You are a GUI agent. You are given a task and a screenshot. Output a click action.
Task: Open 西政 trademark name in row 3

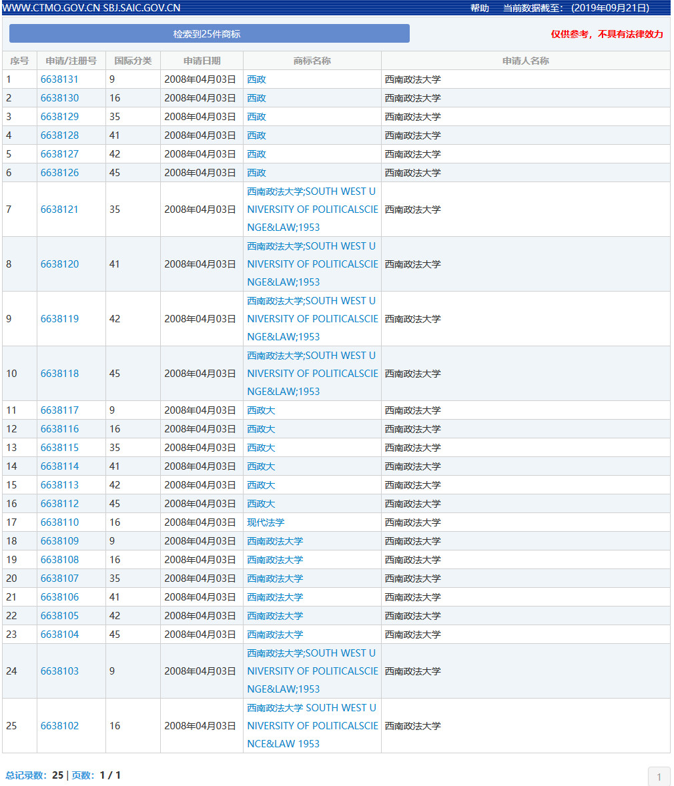coord(256,116)
